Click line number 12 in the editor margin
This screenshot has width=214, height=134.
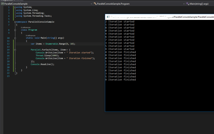click(x=8, y=44)
